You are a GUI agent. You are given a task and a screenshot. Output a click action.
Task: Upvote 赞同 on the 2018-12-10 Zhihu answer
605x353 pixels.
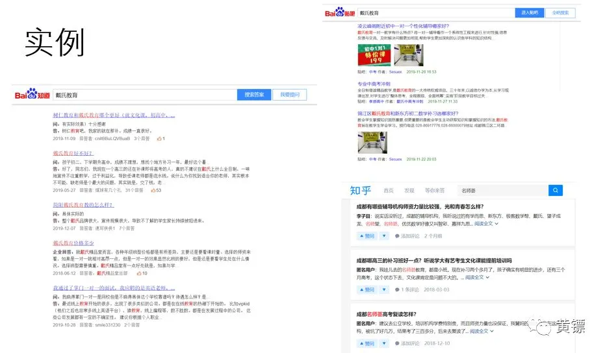(x=367, y=343)
